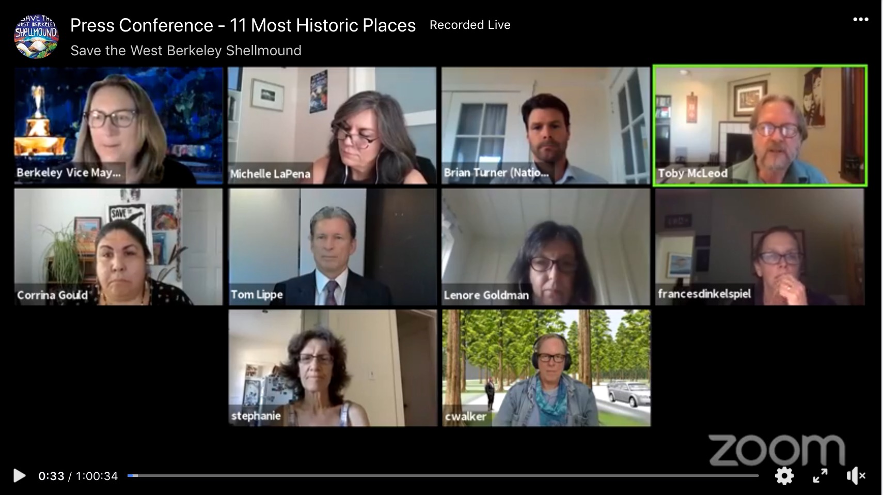The image size is (883, 495).
Task: Select Lenore Goldman's video tile
Action: coord(546,247)
